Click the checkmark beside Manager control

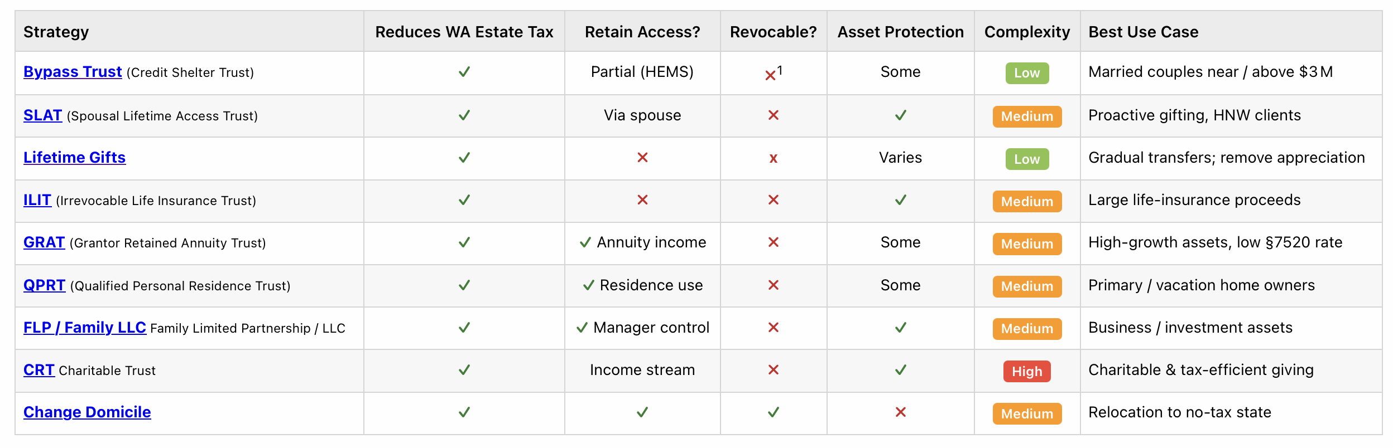click(582, 328)
